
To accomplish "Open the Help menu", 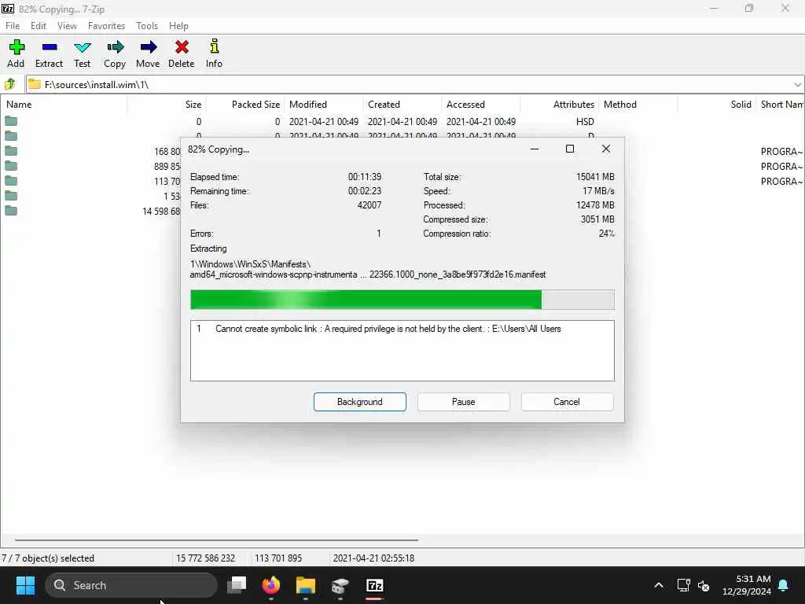I will coord(178,26).
